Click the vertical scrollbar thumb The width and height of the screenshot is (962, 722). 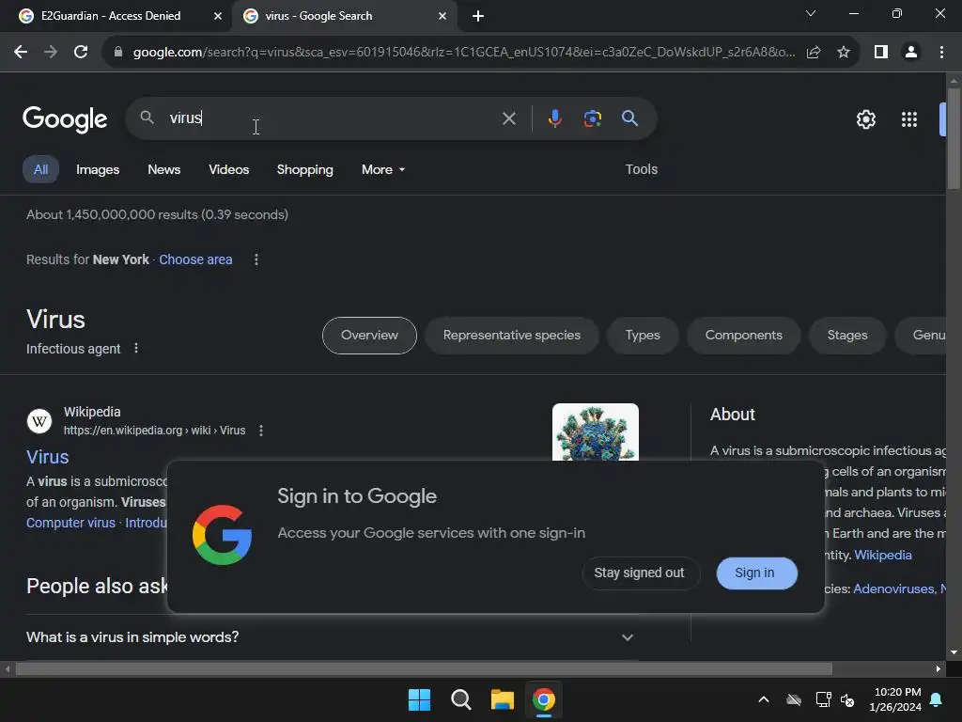click(954, 139)
